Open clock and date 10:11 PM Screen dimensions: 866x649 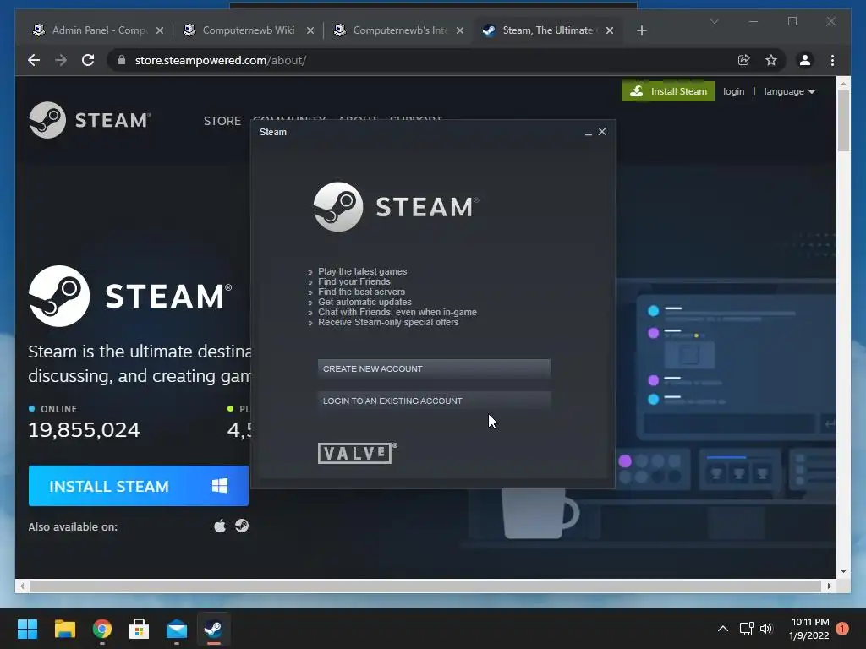[809, 629]
